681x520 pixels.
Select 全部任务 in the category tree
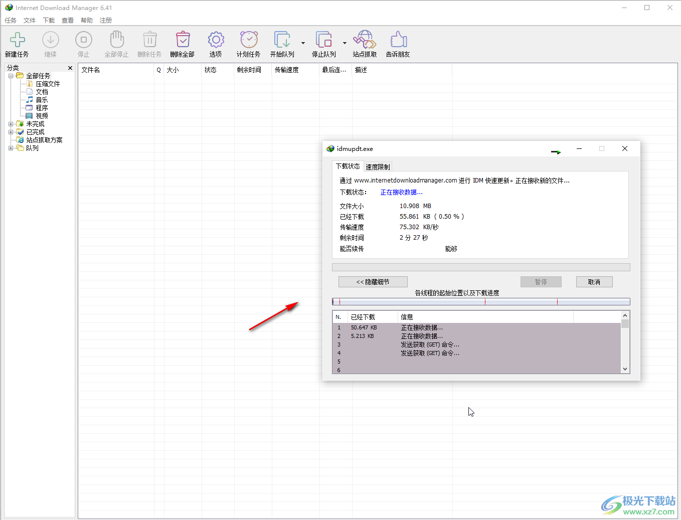38,76
